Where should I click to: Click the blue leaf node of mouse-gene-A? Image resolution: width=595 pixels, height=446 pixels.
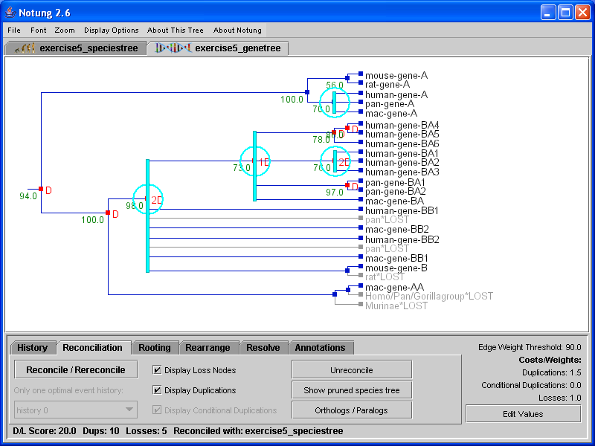[x=361, y=75]
